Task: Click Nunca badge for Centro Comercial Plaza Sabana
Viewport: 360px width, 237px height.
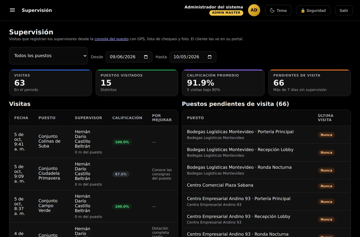Action: coord(326,186)
